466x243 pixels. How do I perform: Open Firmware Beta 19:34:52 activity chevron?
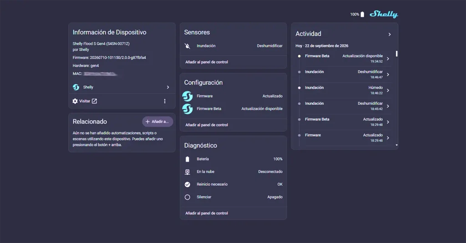[388, 59]
